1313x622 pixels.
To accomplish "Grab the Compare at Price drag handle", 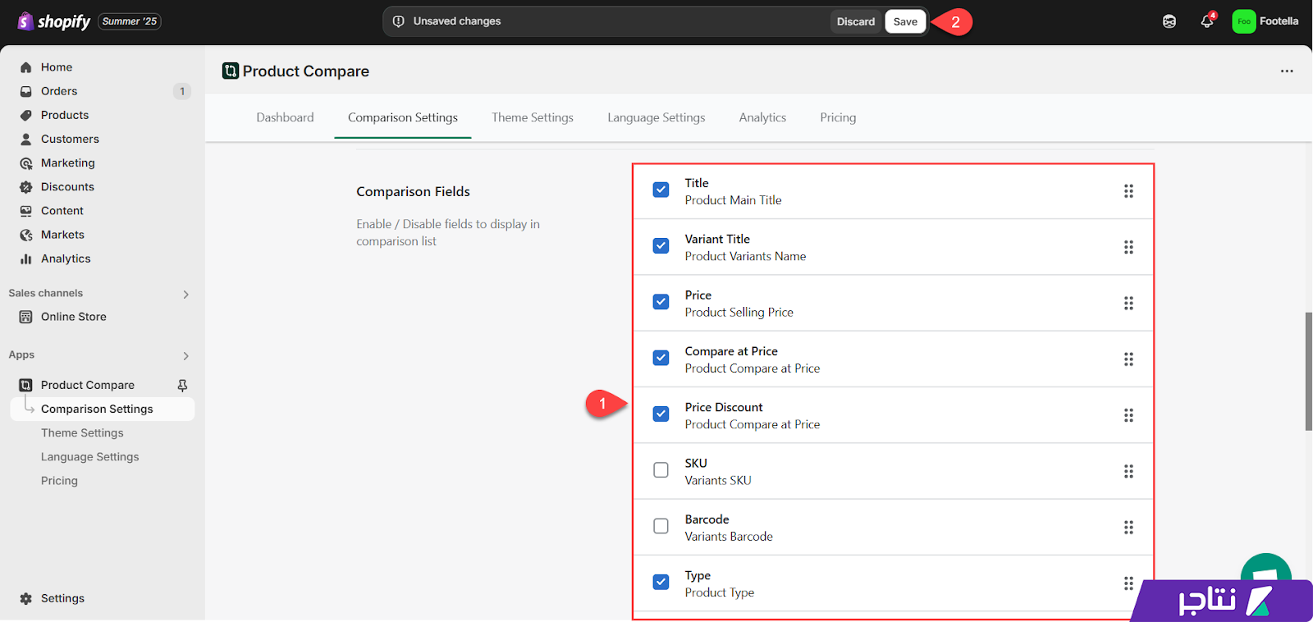I will coord(1128,359).
